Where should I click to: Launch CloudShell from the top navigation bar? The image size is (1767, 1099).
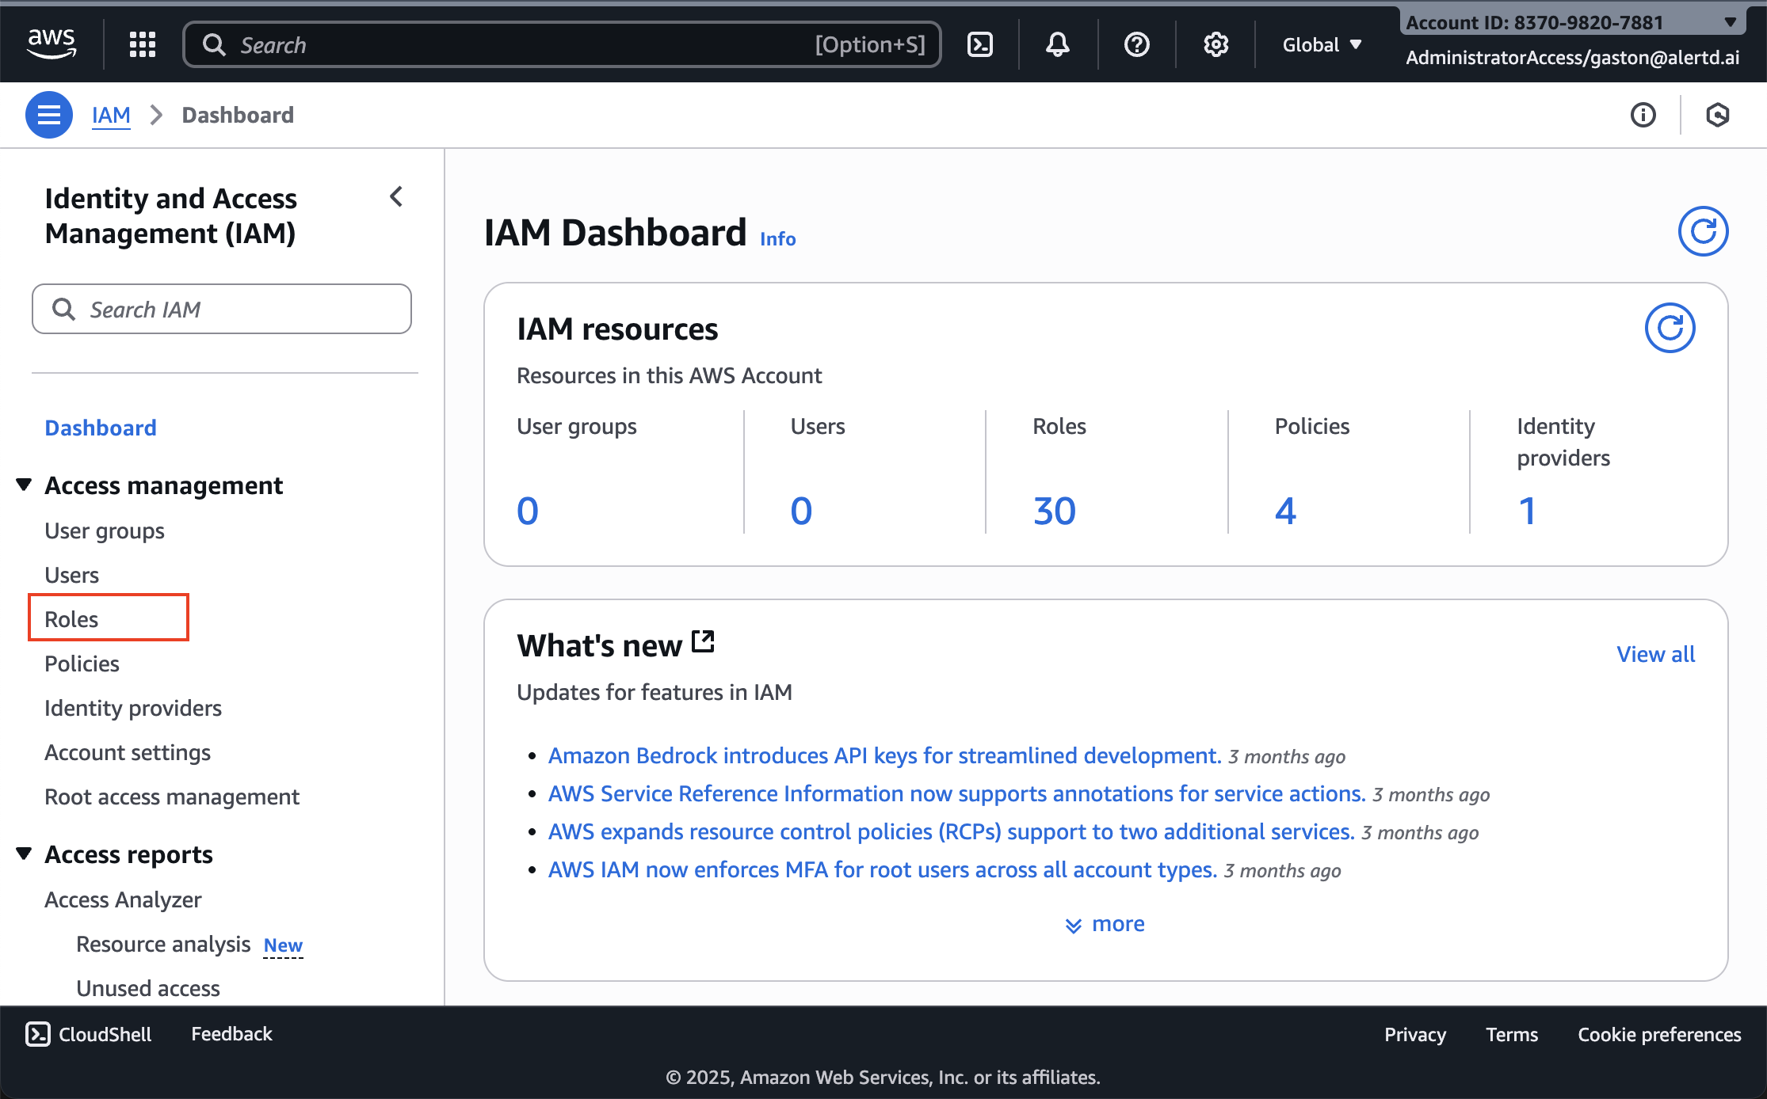(979, 44)
